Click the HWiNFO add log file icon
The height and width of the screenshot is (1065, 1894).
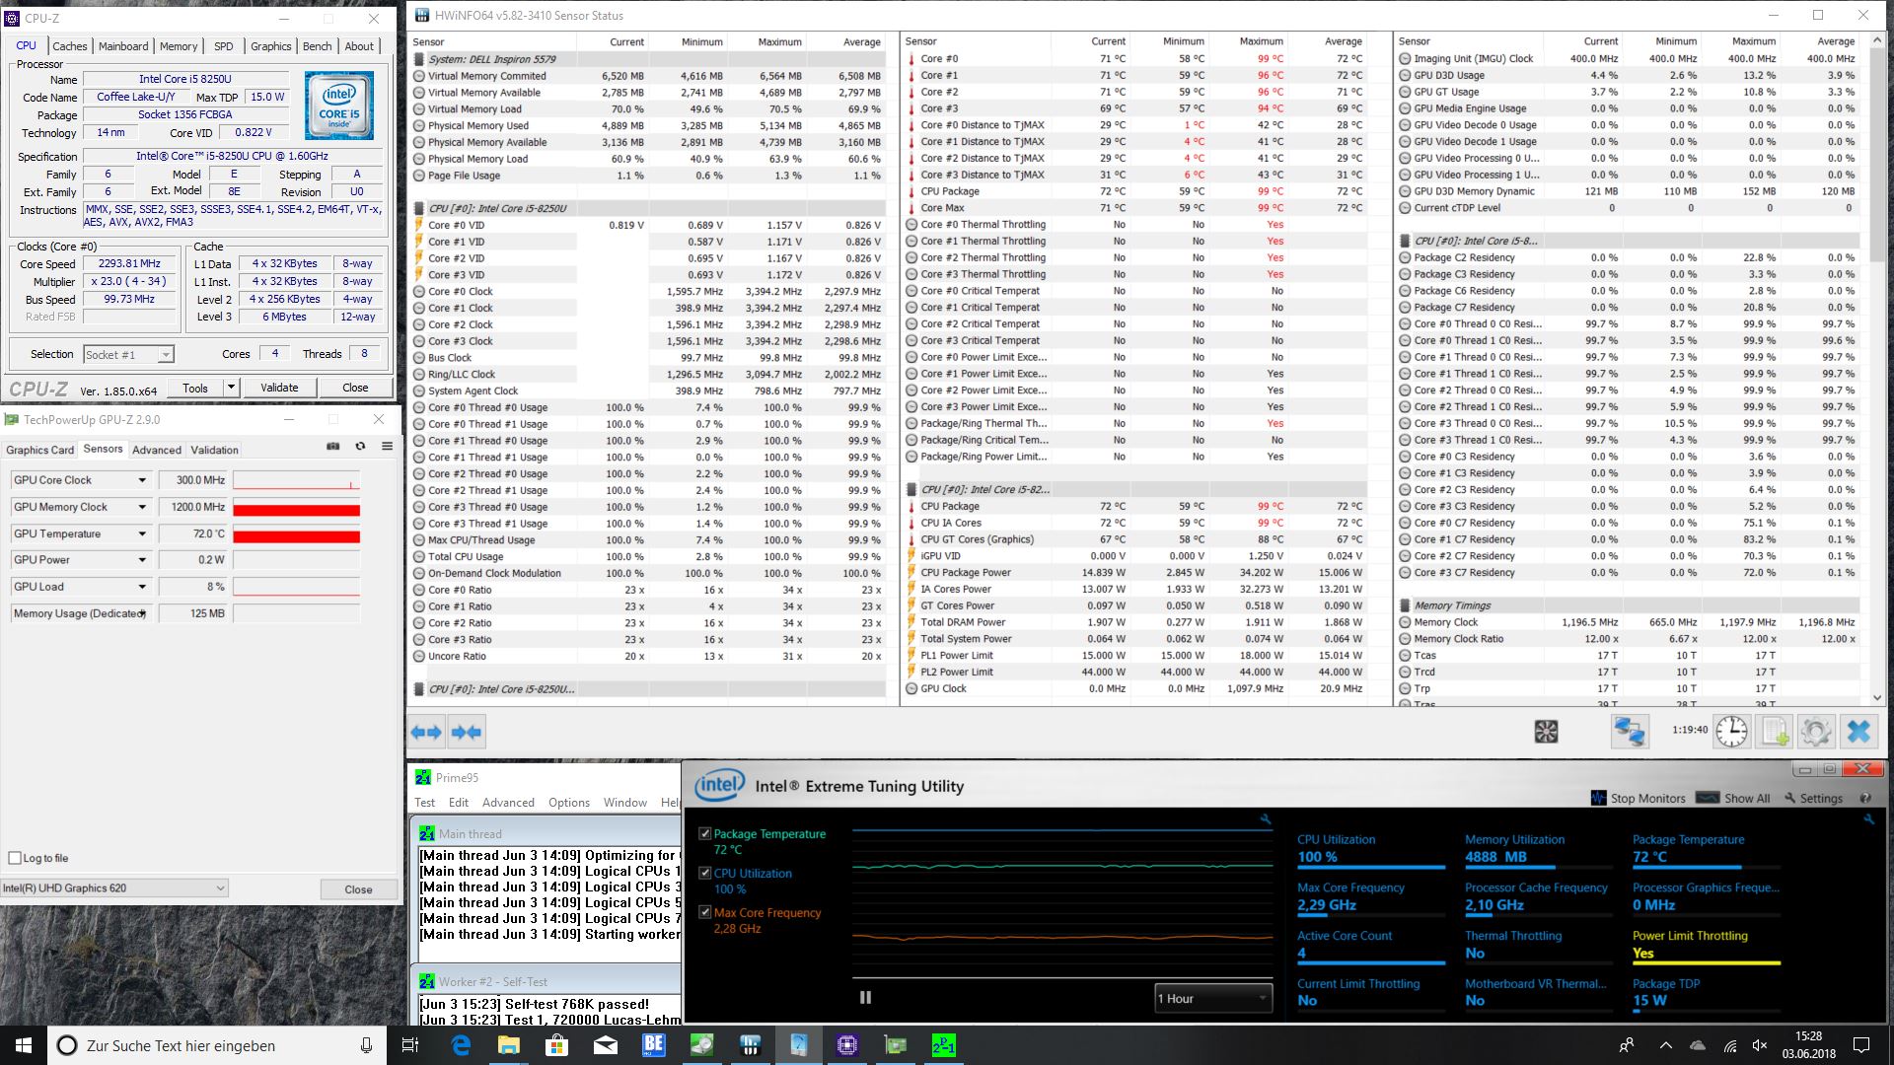[x=1775, y=732]
